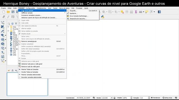The width and height of the screenshot is (179, 100).
Task: Expand the Início tree node
Action: click(x=8, y=27)
